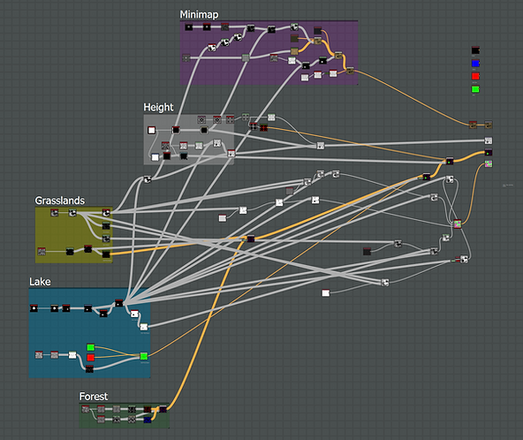The height and width of the screenshot is (440, 523).
Task: Select the green output node at Lake frame's right edge
Action: 144,356
